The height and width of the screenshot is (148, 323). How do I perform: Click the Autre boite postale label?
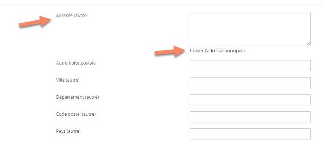click(x=76, y=63)
